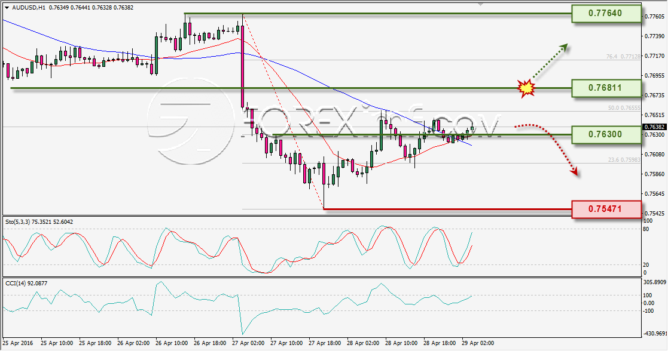668x351 pixels.
Task: Click the 28 Apr 10:00 time label
Action: 401,343
